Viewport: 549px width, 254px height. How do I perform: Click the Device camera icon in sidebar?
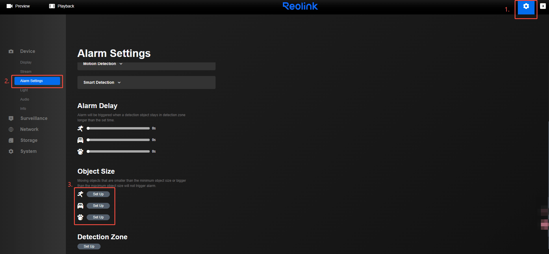tap(11, 51)
